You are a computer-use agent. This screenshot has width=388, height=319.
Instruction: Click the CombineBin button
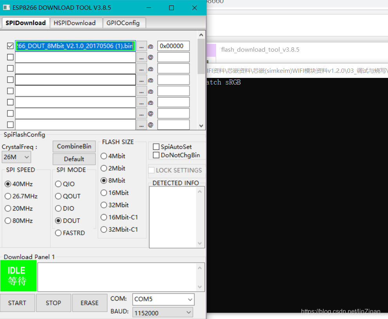tap(74, 146)
